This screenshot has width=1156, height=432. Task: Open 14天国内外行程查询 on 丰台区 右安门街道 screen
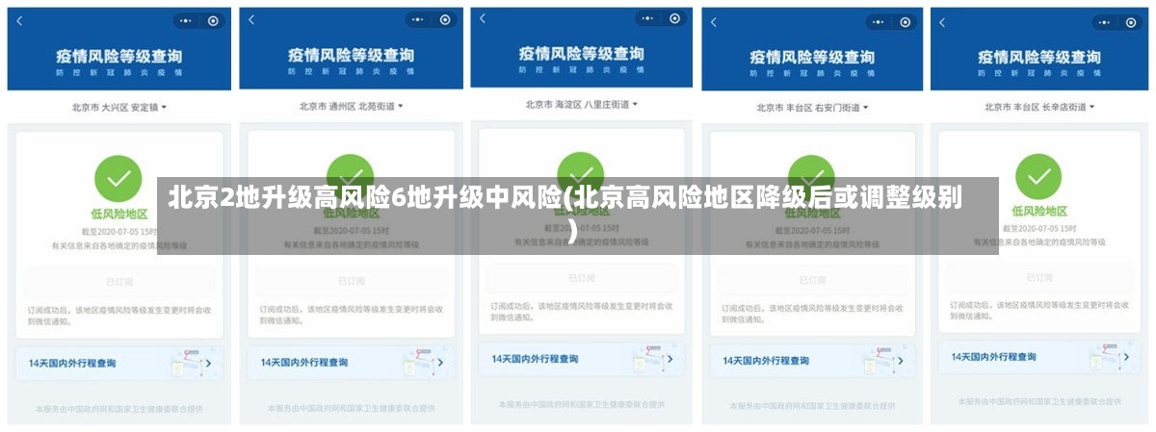click(x=813, y=361)
